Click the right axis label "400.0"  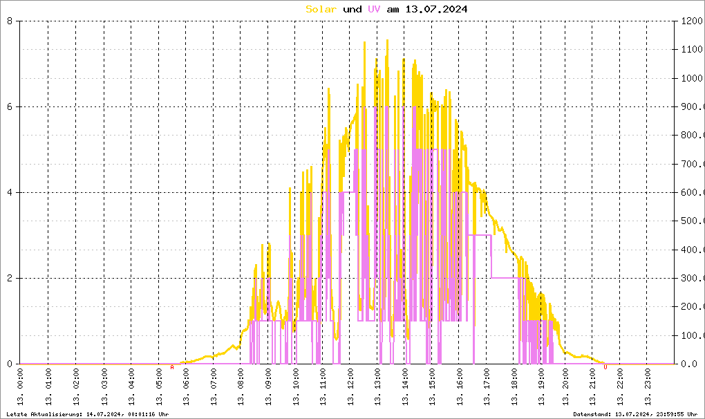click(x=693, y=250)
